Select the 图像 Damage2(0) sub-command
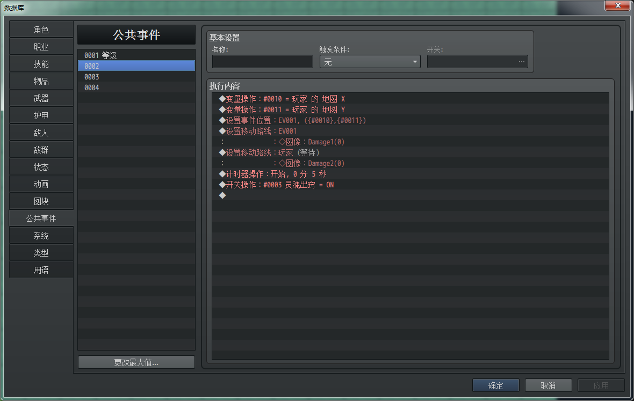The image size is (634, 401). [410, 163]
